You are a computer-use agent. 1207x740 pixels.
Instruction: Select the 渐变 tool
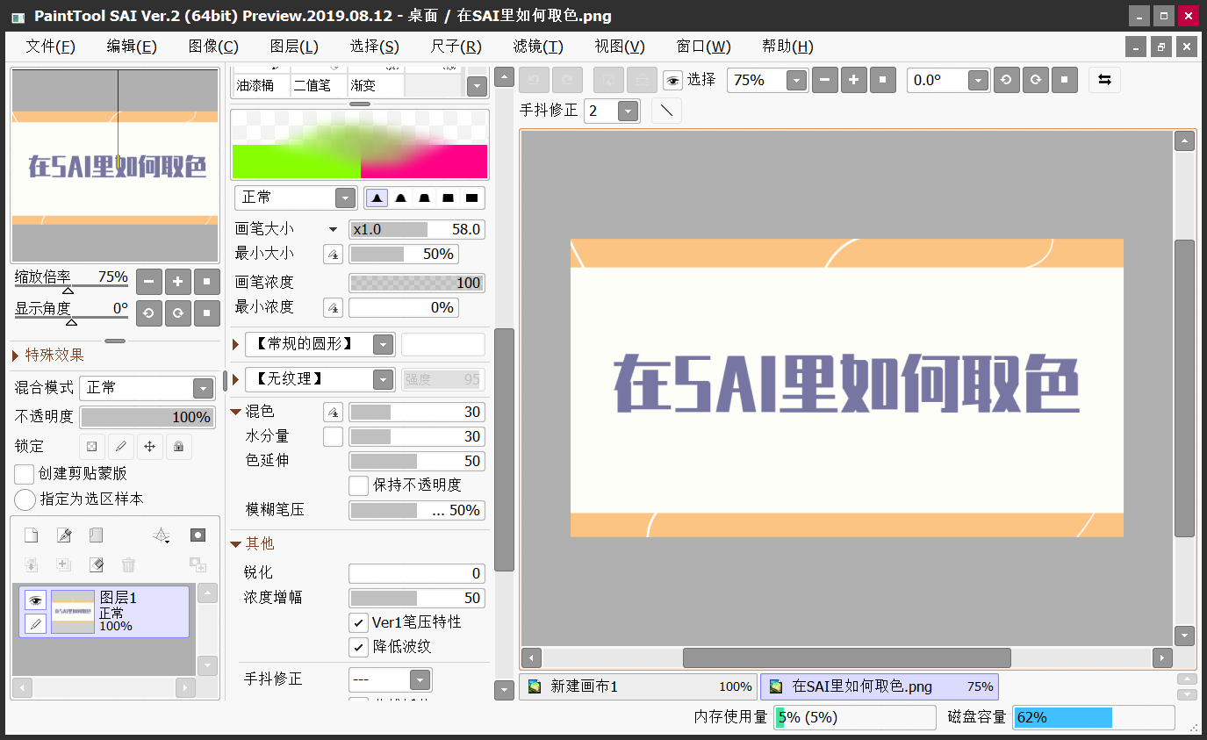(x=375, y=85)
